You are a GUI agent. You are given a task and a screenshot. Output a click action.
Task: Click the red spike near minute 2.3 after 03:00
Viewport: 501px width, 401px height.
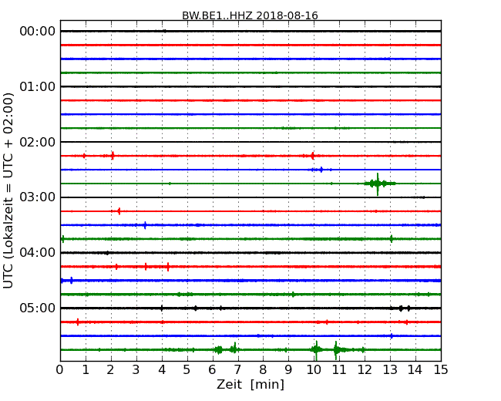point(119,211)
